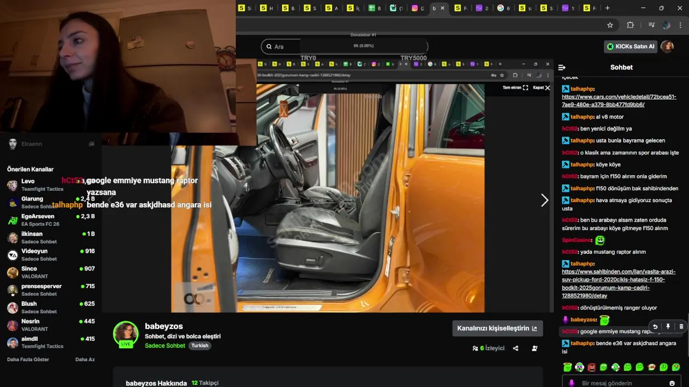Open the Chrome extensions puzzle icon
Image resolution: width=689 pixels, height=387 pixels.
[630, 25]
